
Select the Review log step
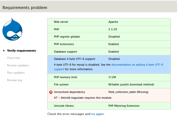point(15,80)
